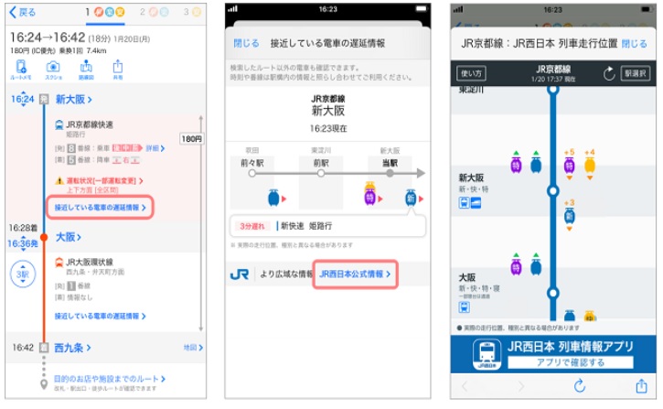Close the 列車走行位置 sheet via 閉じる
Image resolution: width=663 pixels, height=409 pixels.
[635, 44]
